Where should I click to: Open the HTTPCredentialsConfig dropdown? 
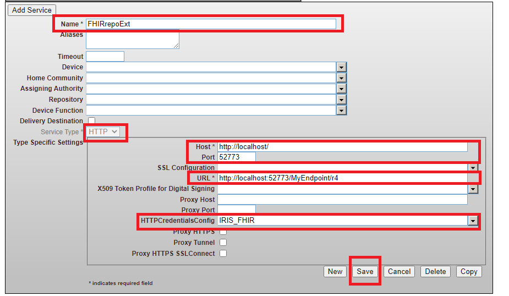pos(472,221)
